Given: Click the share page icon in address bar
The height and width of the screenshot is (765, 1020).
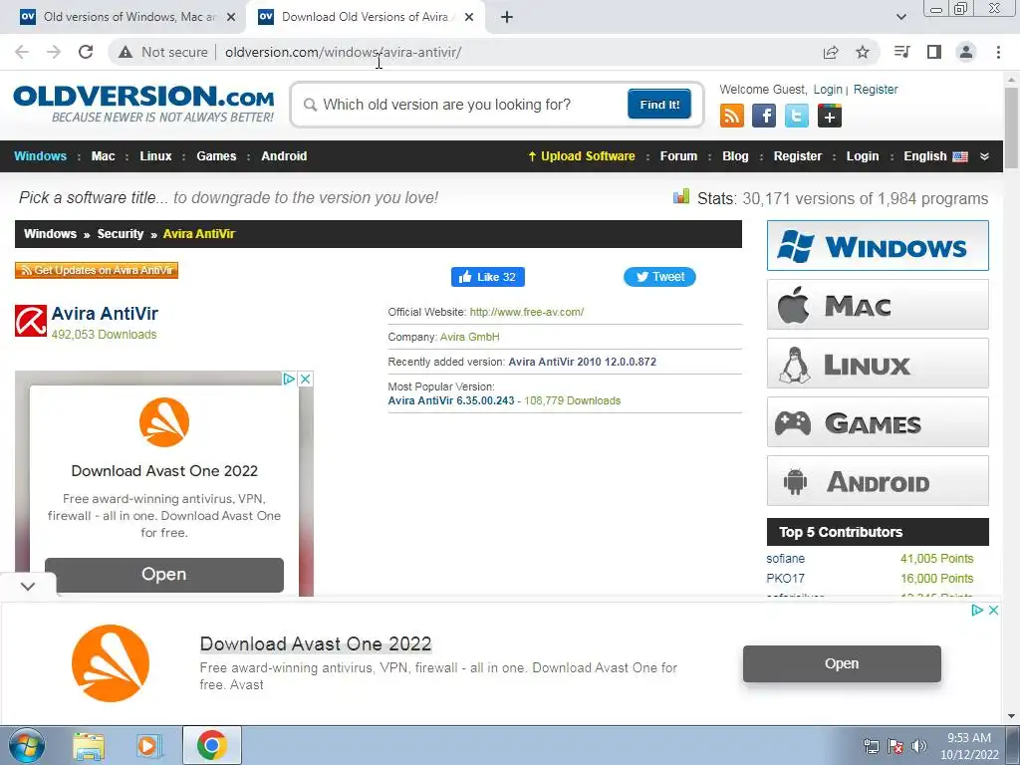Looking at the screenshot, I should (x=831, y=52).
